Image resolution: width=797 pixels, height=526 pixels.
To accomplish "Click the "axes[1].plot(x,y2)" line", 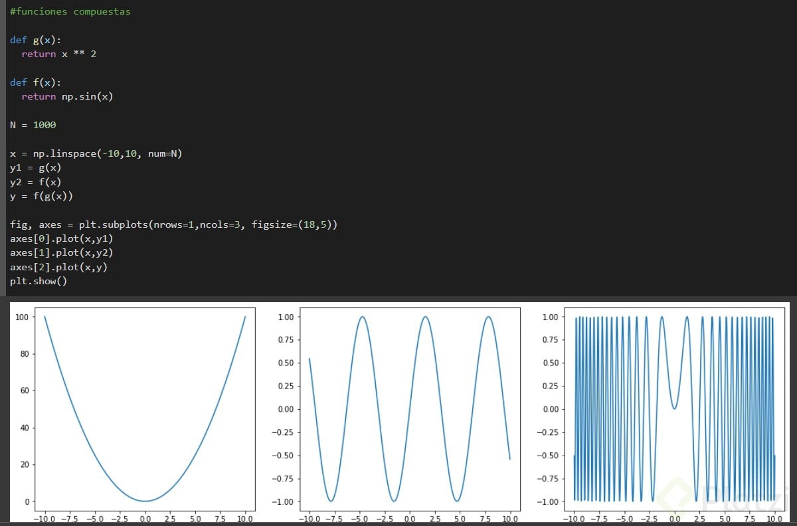I will click(61, 253).
